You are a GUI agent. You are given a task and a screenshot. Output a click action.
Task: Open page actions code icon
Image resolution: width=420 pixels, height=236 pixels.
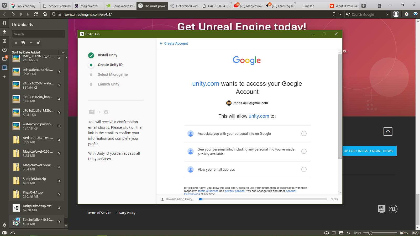[x=349, y=233]
